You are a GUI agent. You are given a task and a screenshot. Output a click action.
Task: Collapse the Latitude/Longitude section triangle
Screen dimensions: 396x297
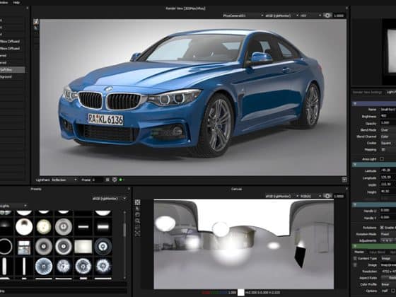click(354, 165)
